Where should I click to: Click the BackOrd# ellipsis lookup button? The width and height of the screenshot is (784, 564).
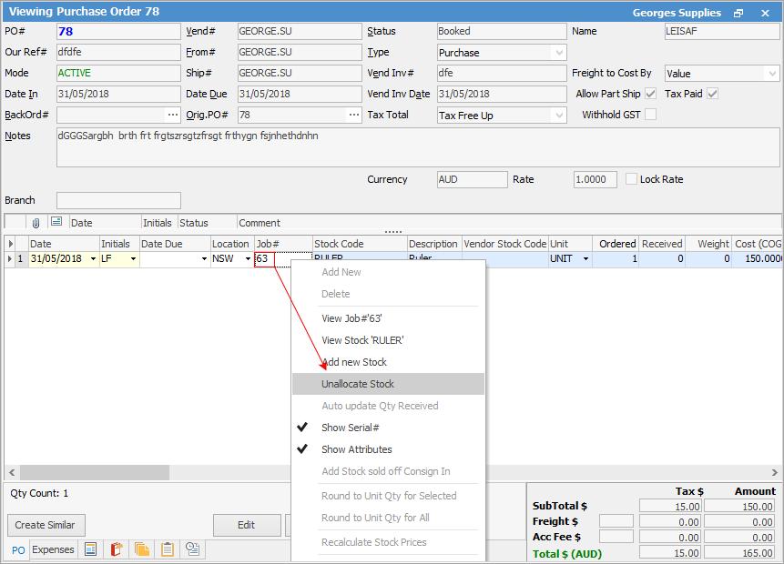(172, 115)
